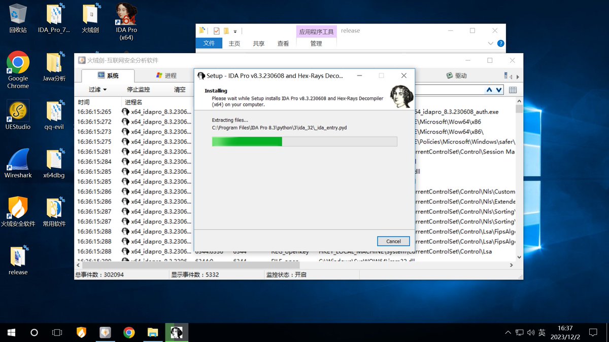Click the 总事件数:302094 status text
Viewport: 609px width, 342px height.
click(x=99, y=275)
